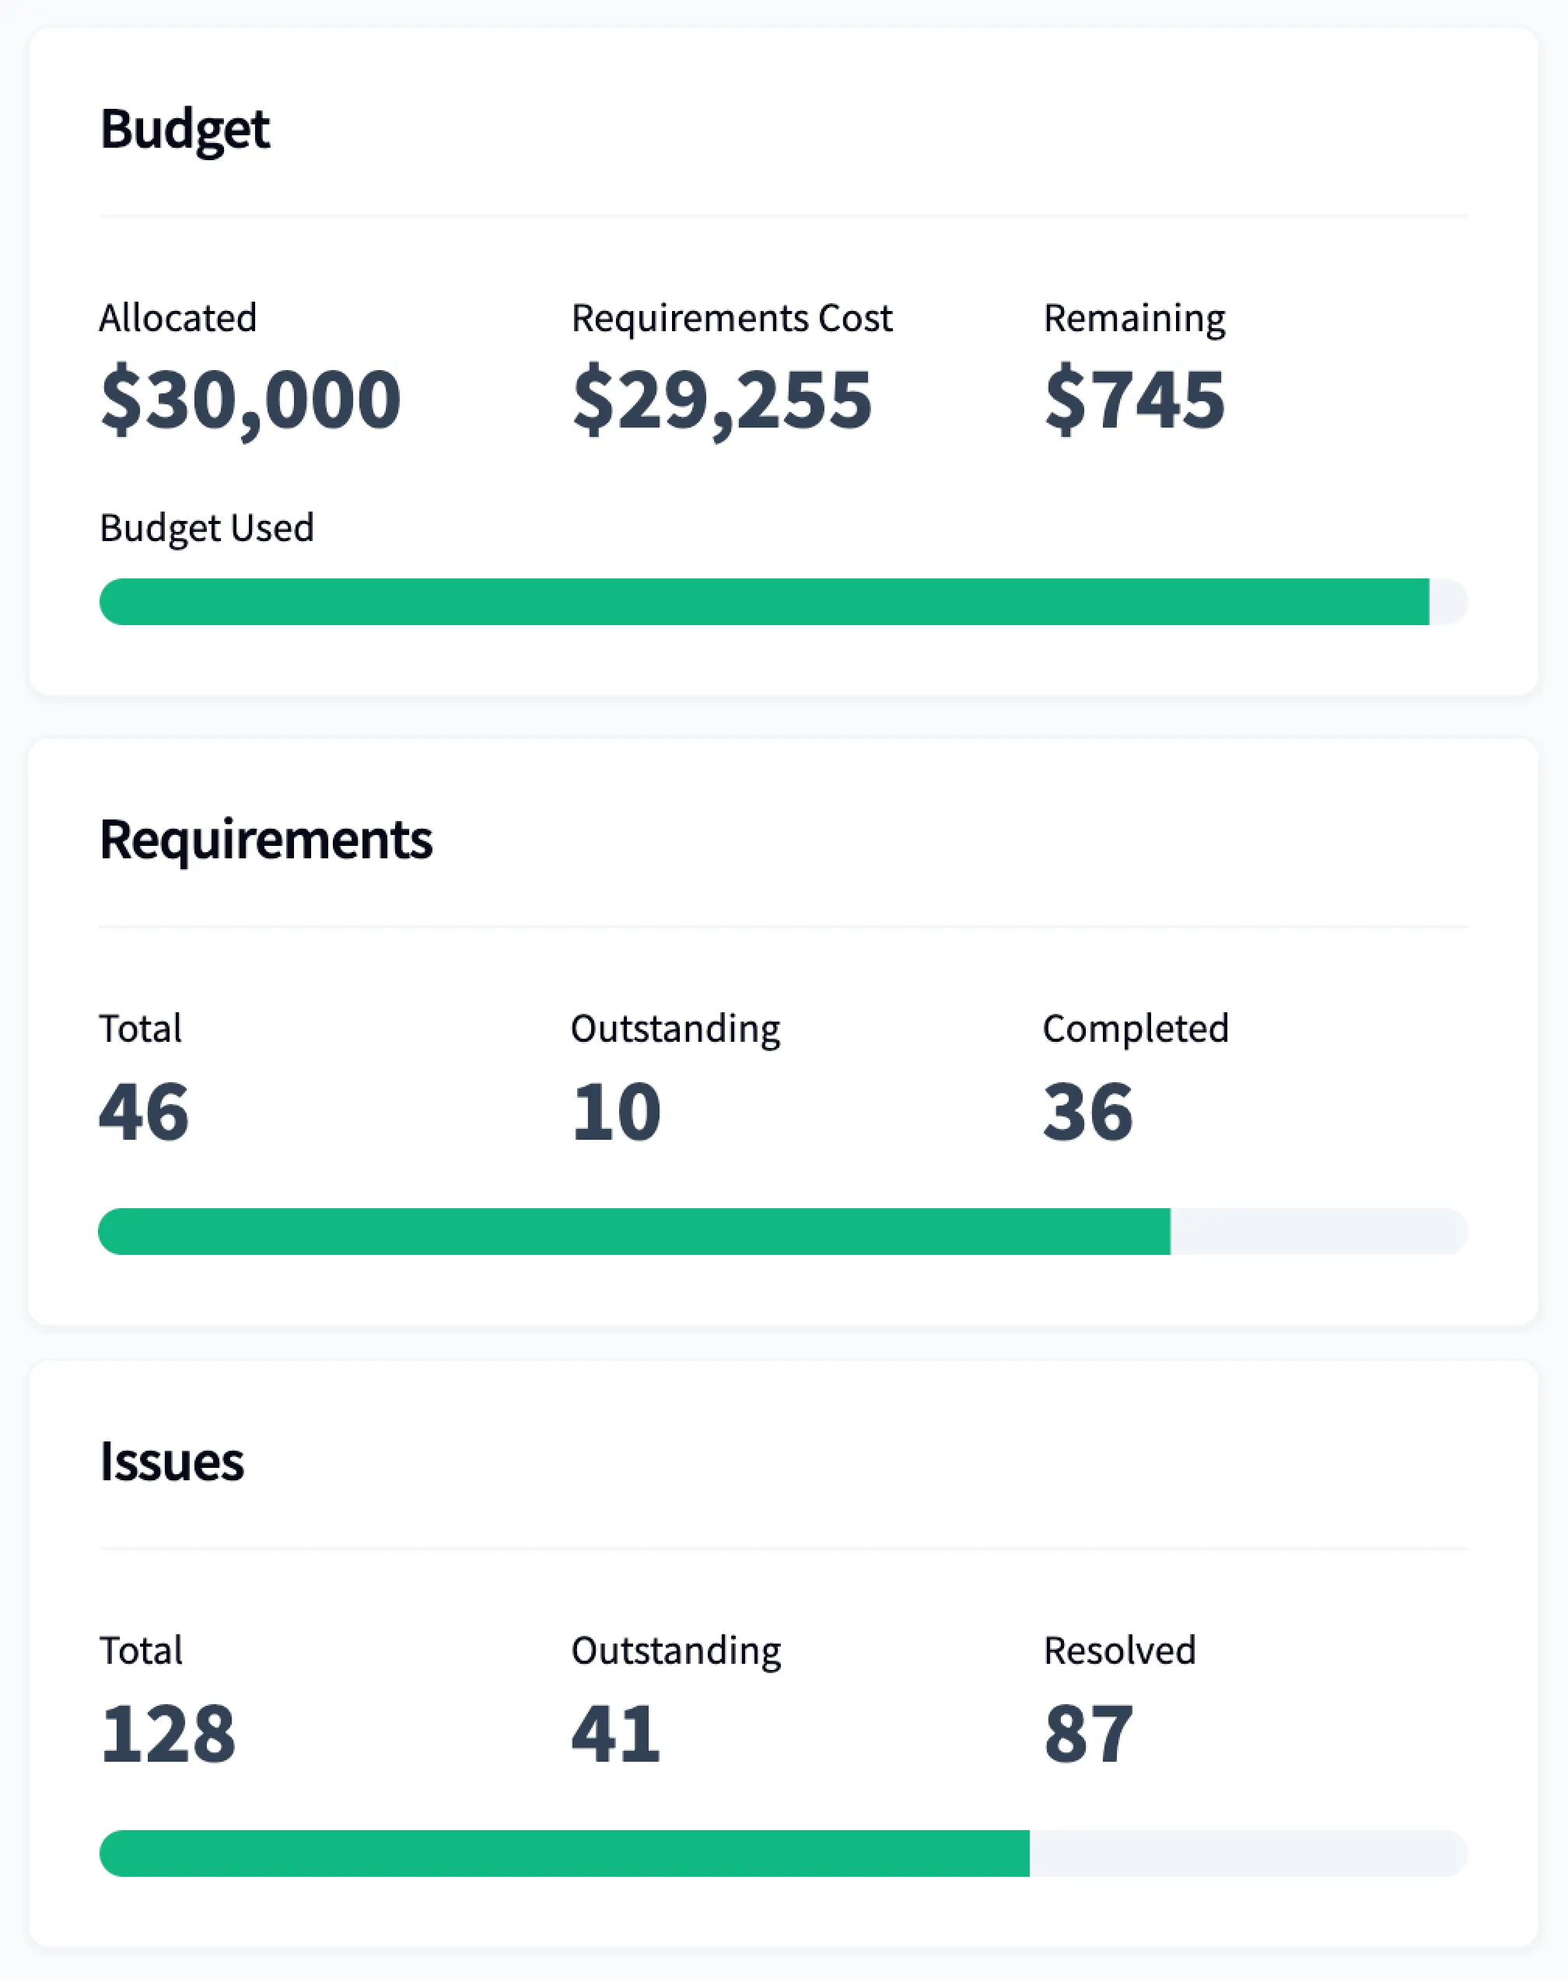Click the Requirements Cost $29,255 figure
Screen dimensions: 1568x1981
point(723,397)
